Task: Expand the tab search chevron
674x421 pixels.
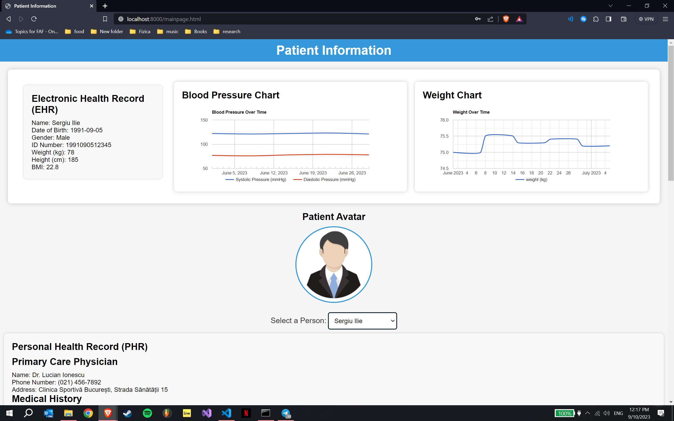Action: pyautogui.click(x=611, y=6)
